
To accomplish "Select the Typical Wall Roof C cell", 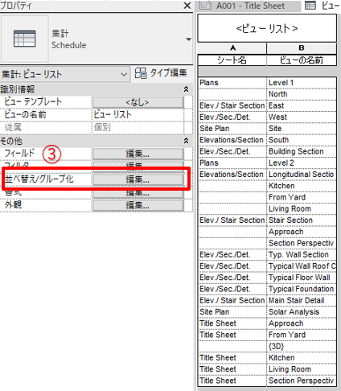I will click(x=302, y=266).
